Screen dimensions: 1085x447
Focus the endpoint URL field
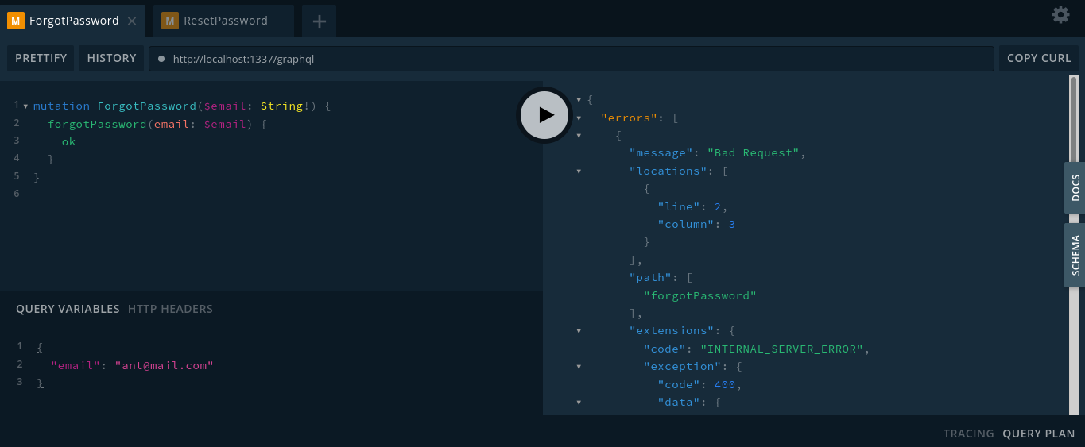coord(572,59)
